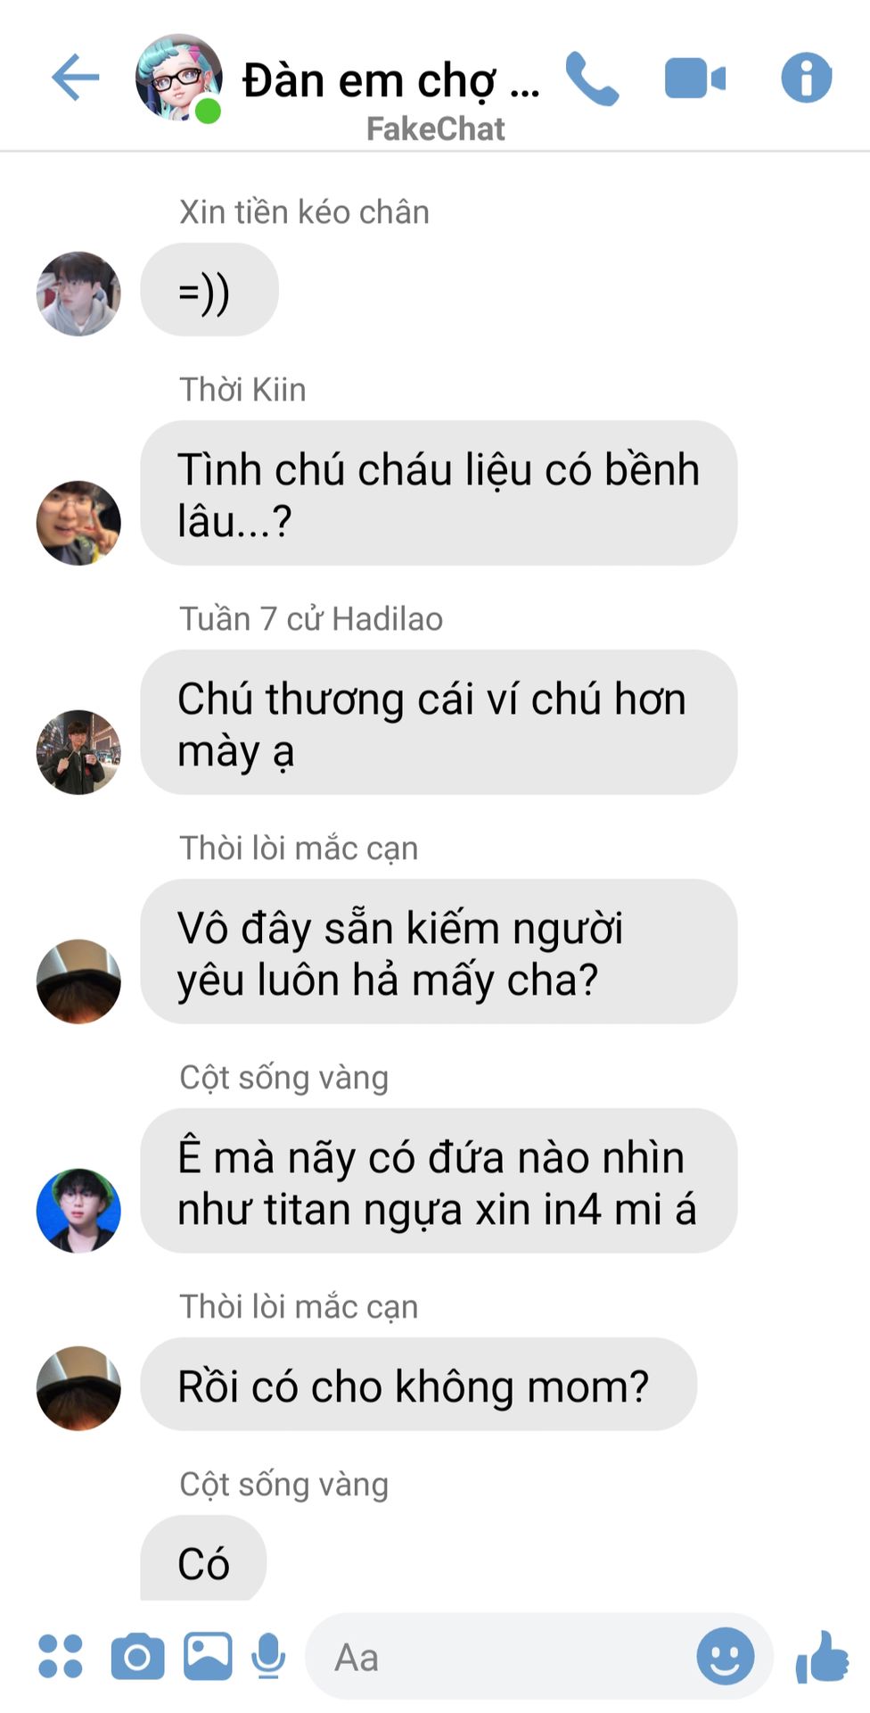Open the group chat avatar in header
870x1713 pixels.
[178, 78]
